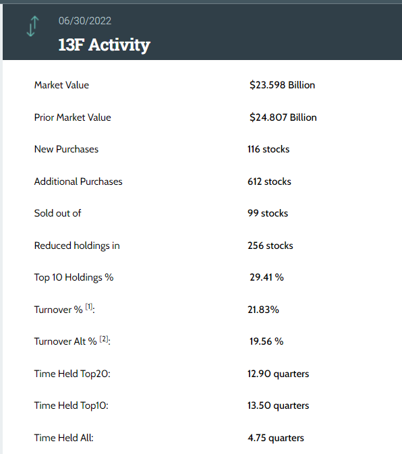Select the 99 stocks sold out value
The width and height of the screenshot is (402, 454).
tap(268, 213)
